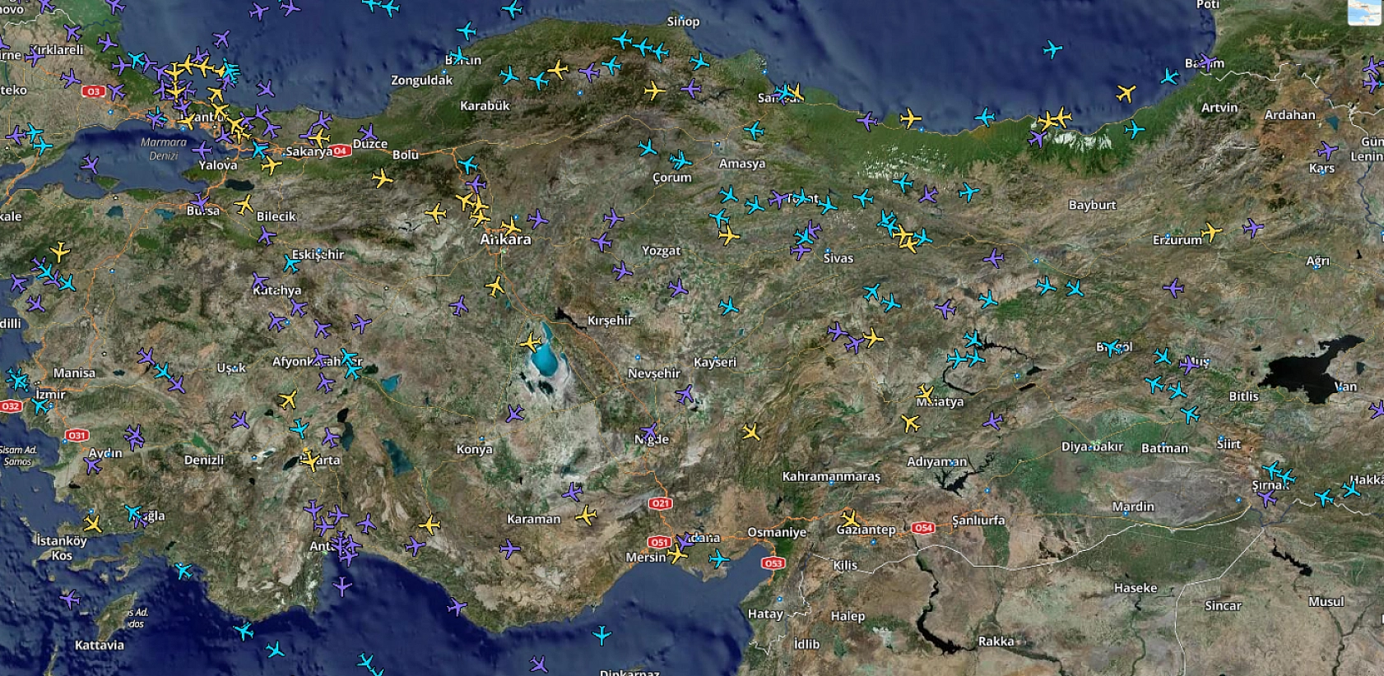Select yellow aircraft on Malatya label

[x=926, y=394]
